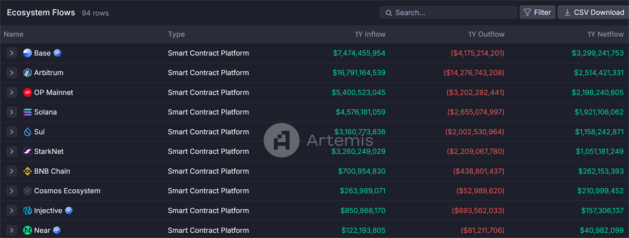Expand the BNB Chain row

click(x=12, y=171)
